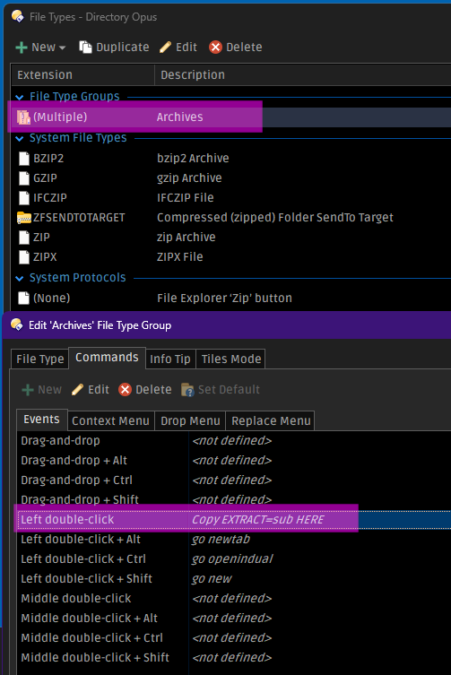Select 'ZIPX File' description text

(x=180, y=257)
